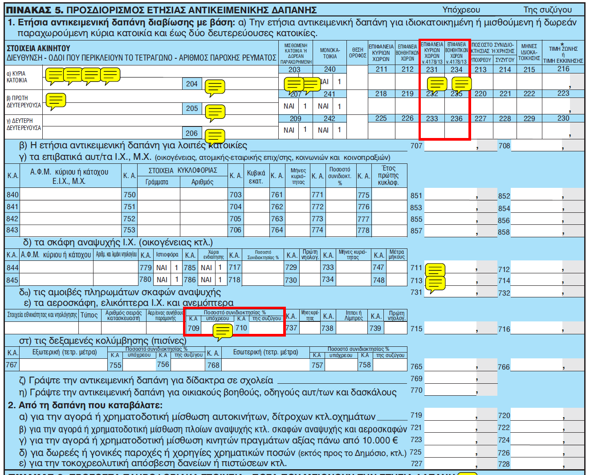This screenshot has height=475, width=590.
Task: Open comment note in ΠΡΩΤΗ ΔΕΥΤΕΡΕΥΟΥΣΑ address row
Action: coord(55,101)
